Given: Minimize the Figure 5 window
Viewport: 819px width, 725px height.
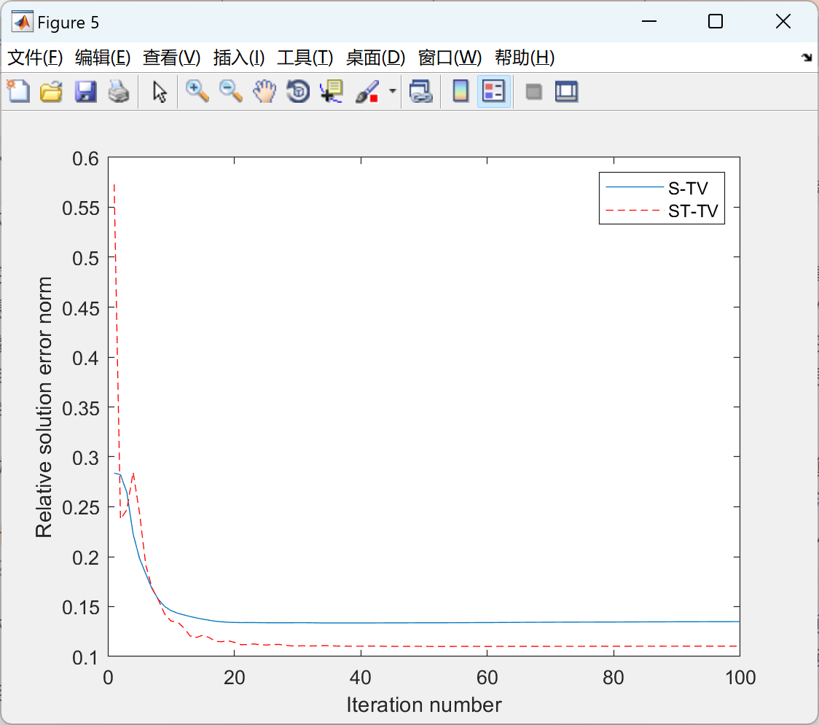Looking at the screenshot, I should click(648, 21).
